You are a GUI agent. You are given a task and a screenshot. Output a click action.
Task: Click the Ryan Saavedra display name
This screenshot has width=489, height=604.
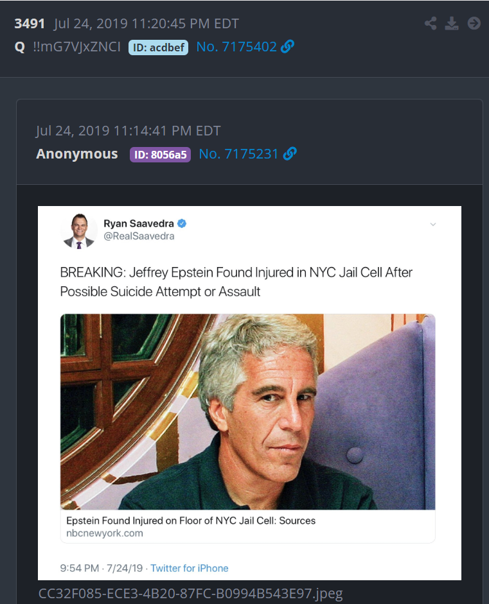(x=138, y=223)
